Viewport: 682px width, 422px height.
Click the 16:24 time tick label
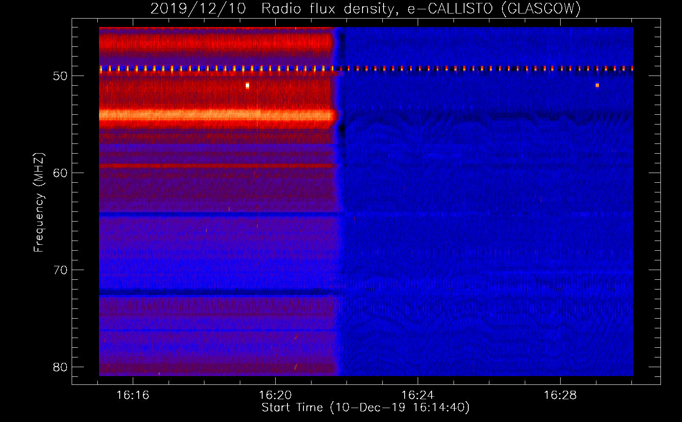(x=418, y=395)
